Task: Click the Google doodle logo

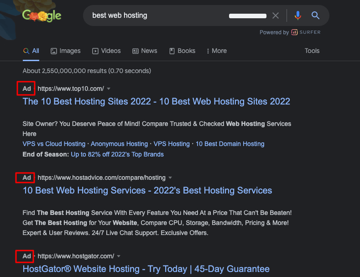Action: tap(42, 16)
